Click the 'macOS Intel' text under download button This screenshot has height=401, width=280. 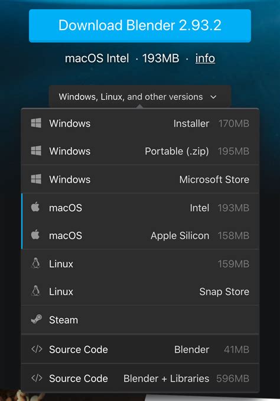[x=97, y=58]
